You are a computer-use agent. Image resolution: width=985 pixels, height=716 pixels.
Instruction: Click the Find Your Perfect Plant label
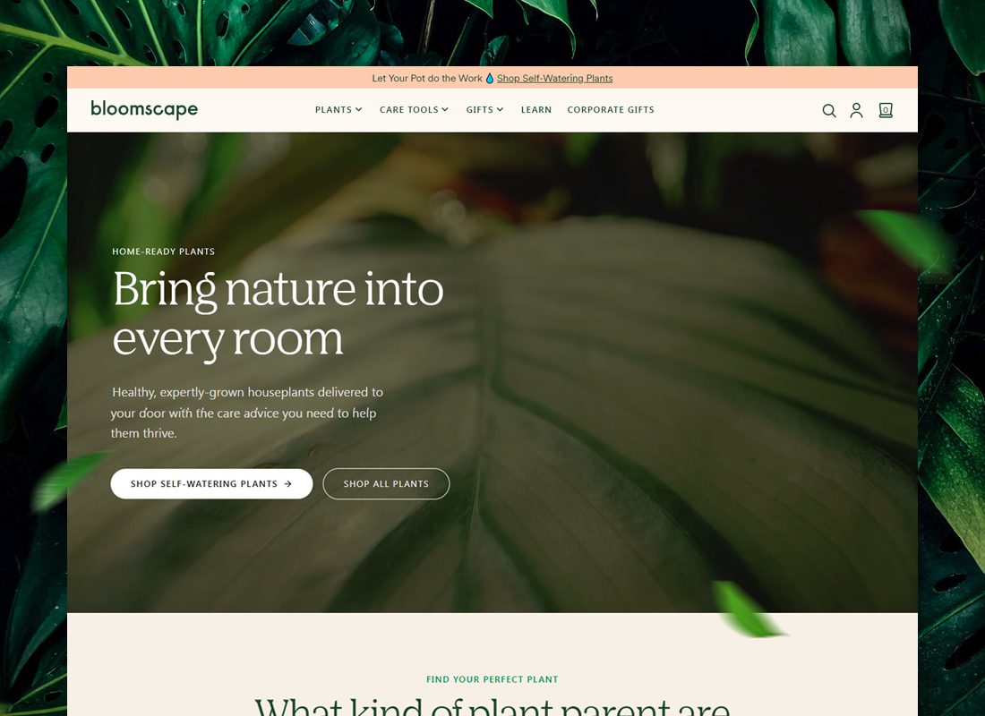[492, 679]
